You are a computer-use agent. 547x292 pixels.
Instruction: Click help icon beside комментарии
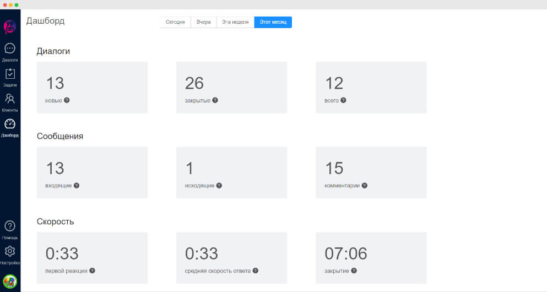coord(365,186)
